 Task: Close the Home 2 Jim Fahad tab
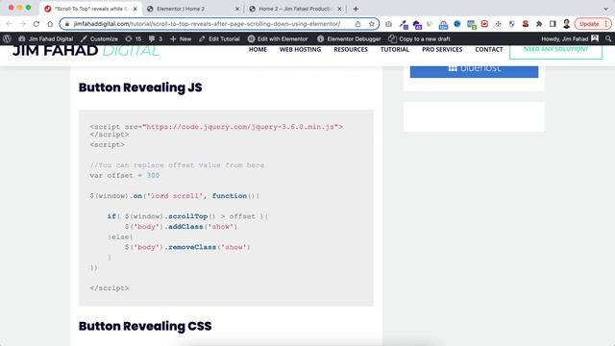pos(339,9)
